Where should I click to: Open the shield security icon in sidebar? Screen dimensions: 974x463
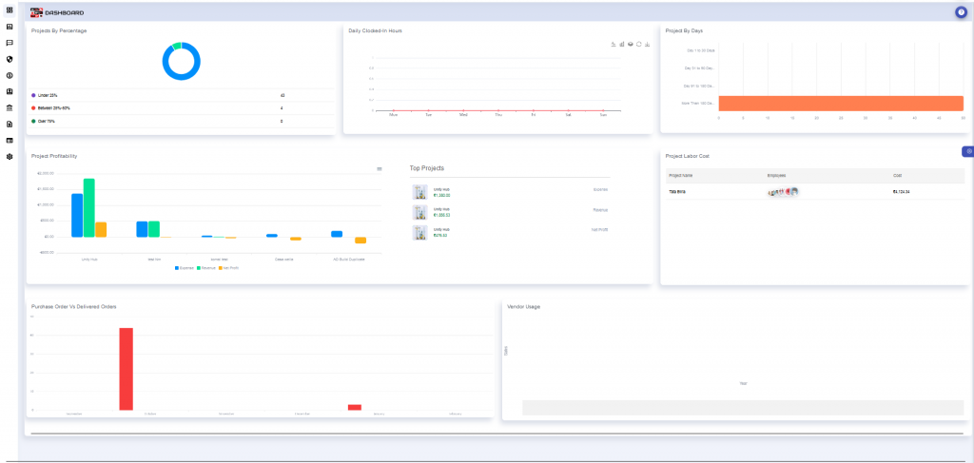[9, 59]
